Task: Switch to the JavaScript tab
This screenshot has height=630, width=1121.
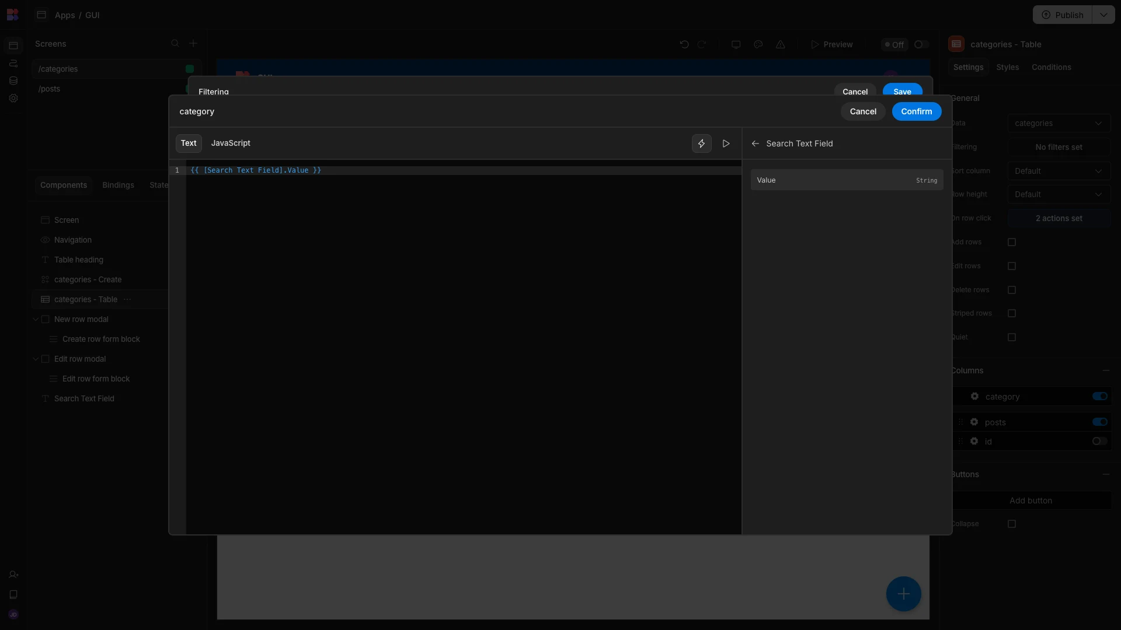Action: (x=231, y=143)
